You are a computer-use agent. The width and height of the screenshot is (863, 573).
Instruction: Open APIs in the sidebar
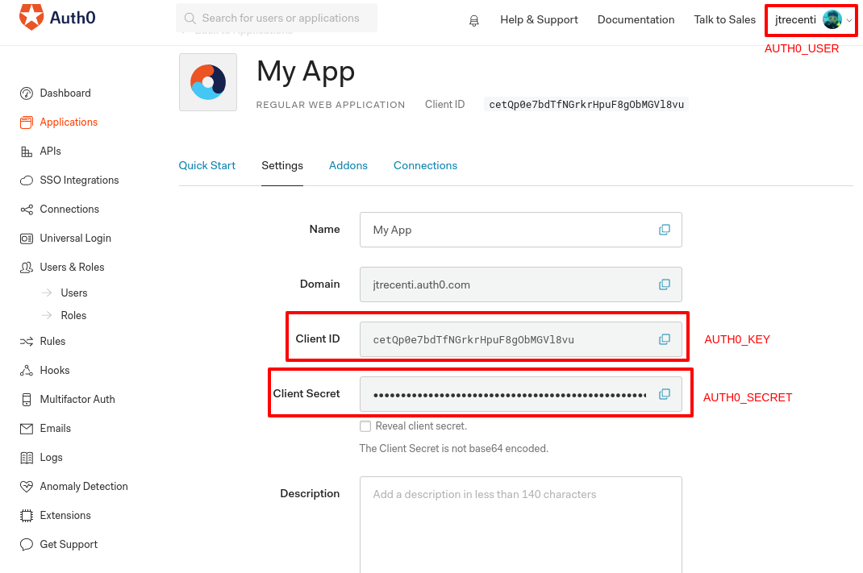(x=50, y=152)
